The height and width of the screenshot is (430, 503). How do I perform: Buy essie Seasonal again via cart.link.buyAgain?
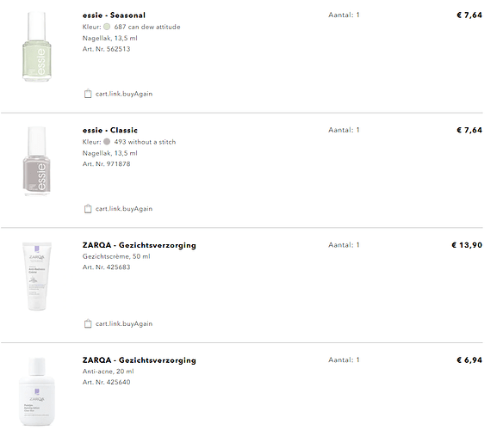(x=124, y=94)
